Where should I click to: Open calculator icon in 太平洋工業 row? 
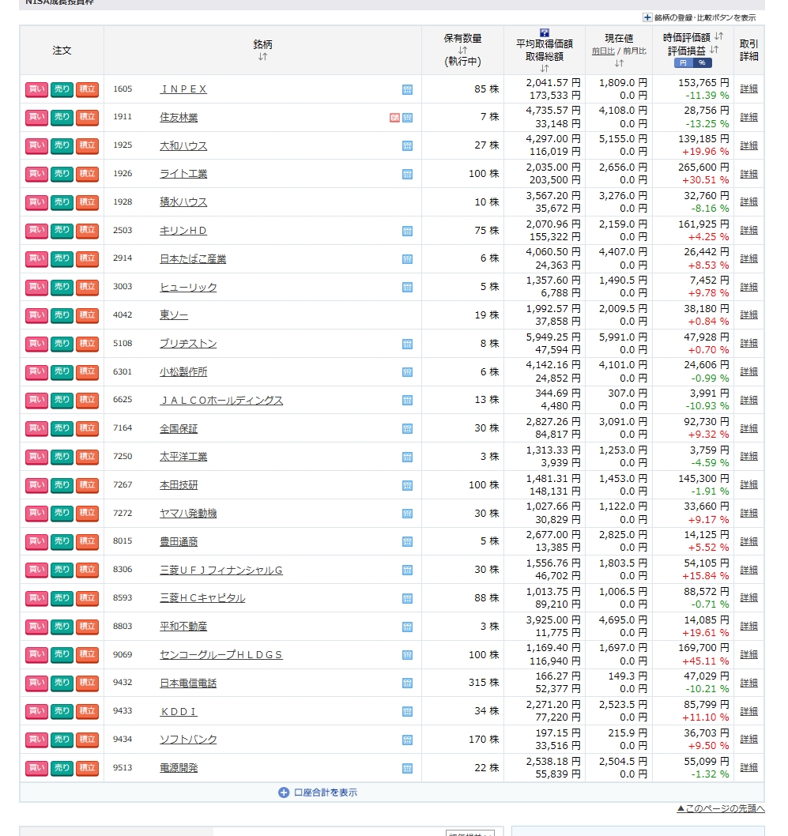(407, 457)
